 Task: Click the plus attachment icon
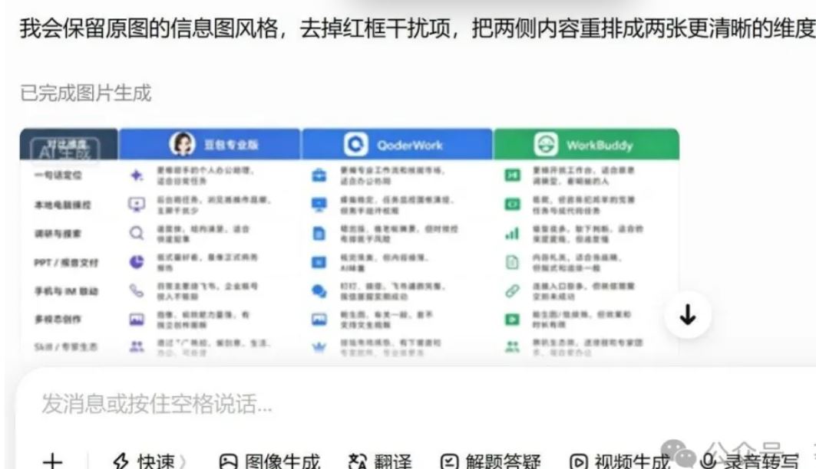point(52,461)
